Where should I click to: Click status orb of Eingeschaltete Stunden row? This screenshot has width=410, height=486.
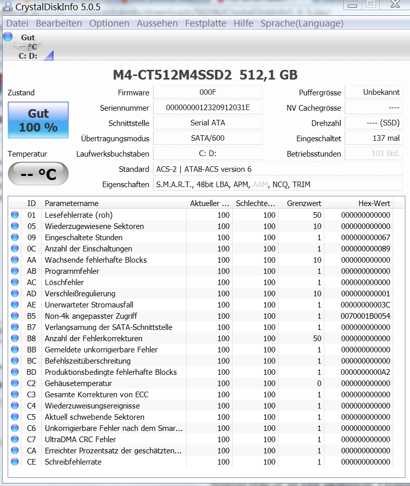(x=15, y=237)
